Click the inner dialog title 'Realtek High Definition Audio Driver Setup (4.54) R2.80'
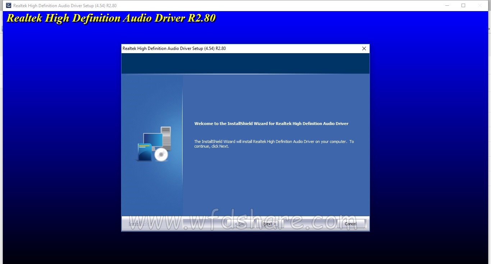This screenshot has width=491, height=264. point(174,48)
